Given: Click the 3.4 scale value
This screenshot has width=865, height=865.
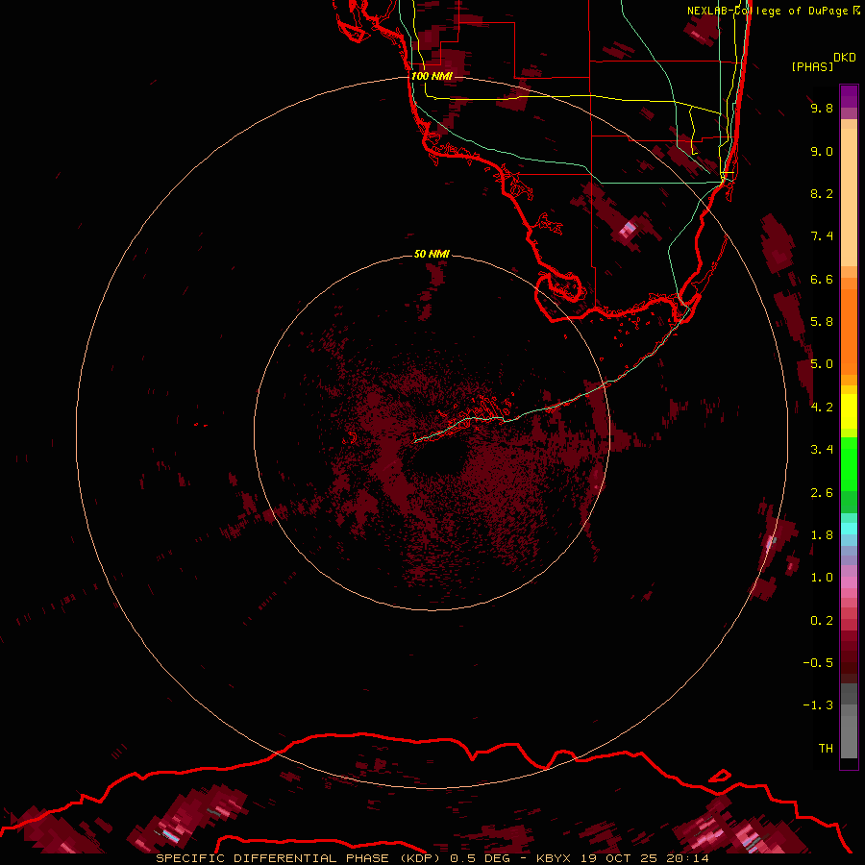Looking at the screenshot, I should click(x=822, y=450).
